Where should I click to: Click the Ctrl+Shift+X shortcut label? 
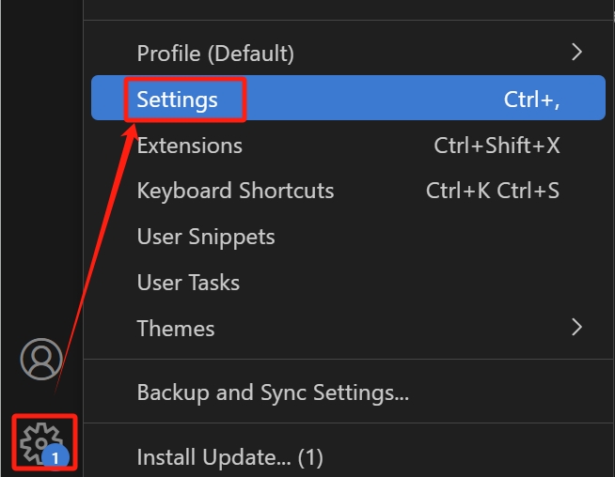coord(497,146)
